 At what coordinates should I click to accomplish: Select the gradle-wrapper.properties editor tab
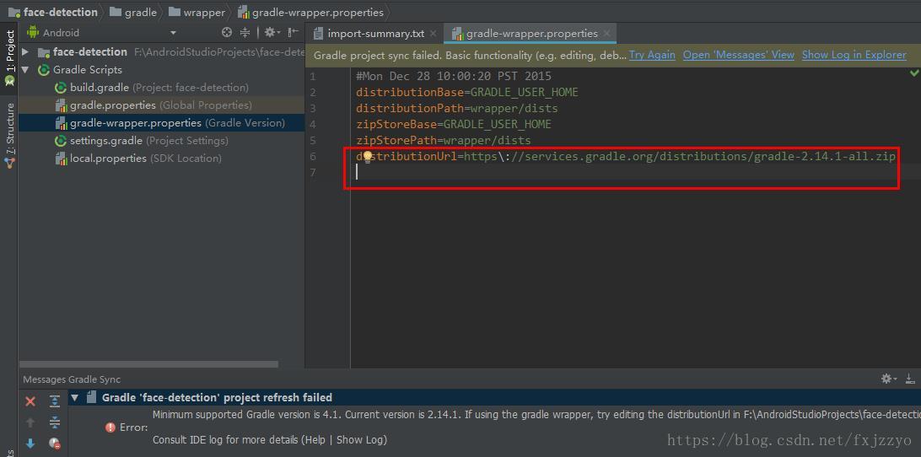pyautogui.click(x=531, y=34)
